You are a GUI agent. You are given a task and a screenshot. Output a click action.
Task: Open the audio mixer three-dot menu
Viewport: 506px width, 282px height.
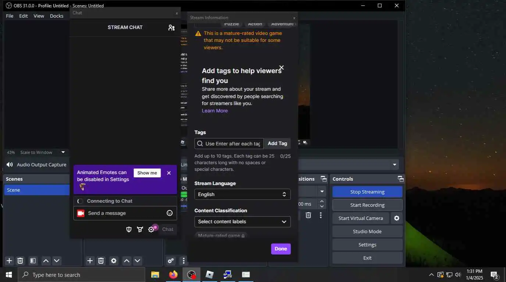tap(183, 261)
